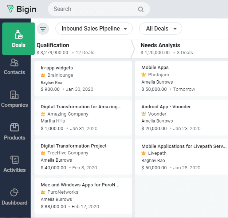Click the crown icon beside PuroNetworks
The image size is (228, 218).
click(43, 192)
